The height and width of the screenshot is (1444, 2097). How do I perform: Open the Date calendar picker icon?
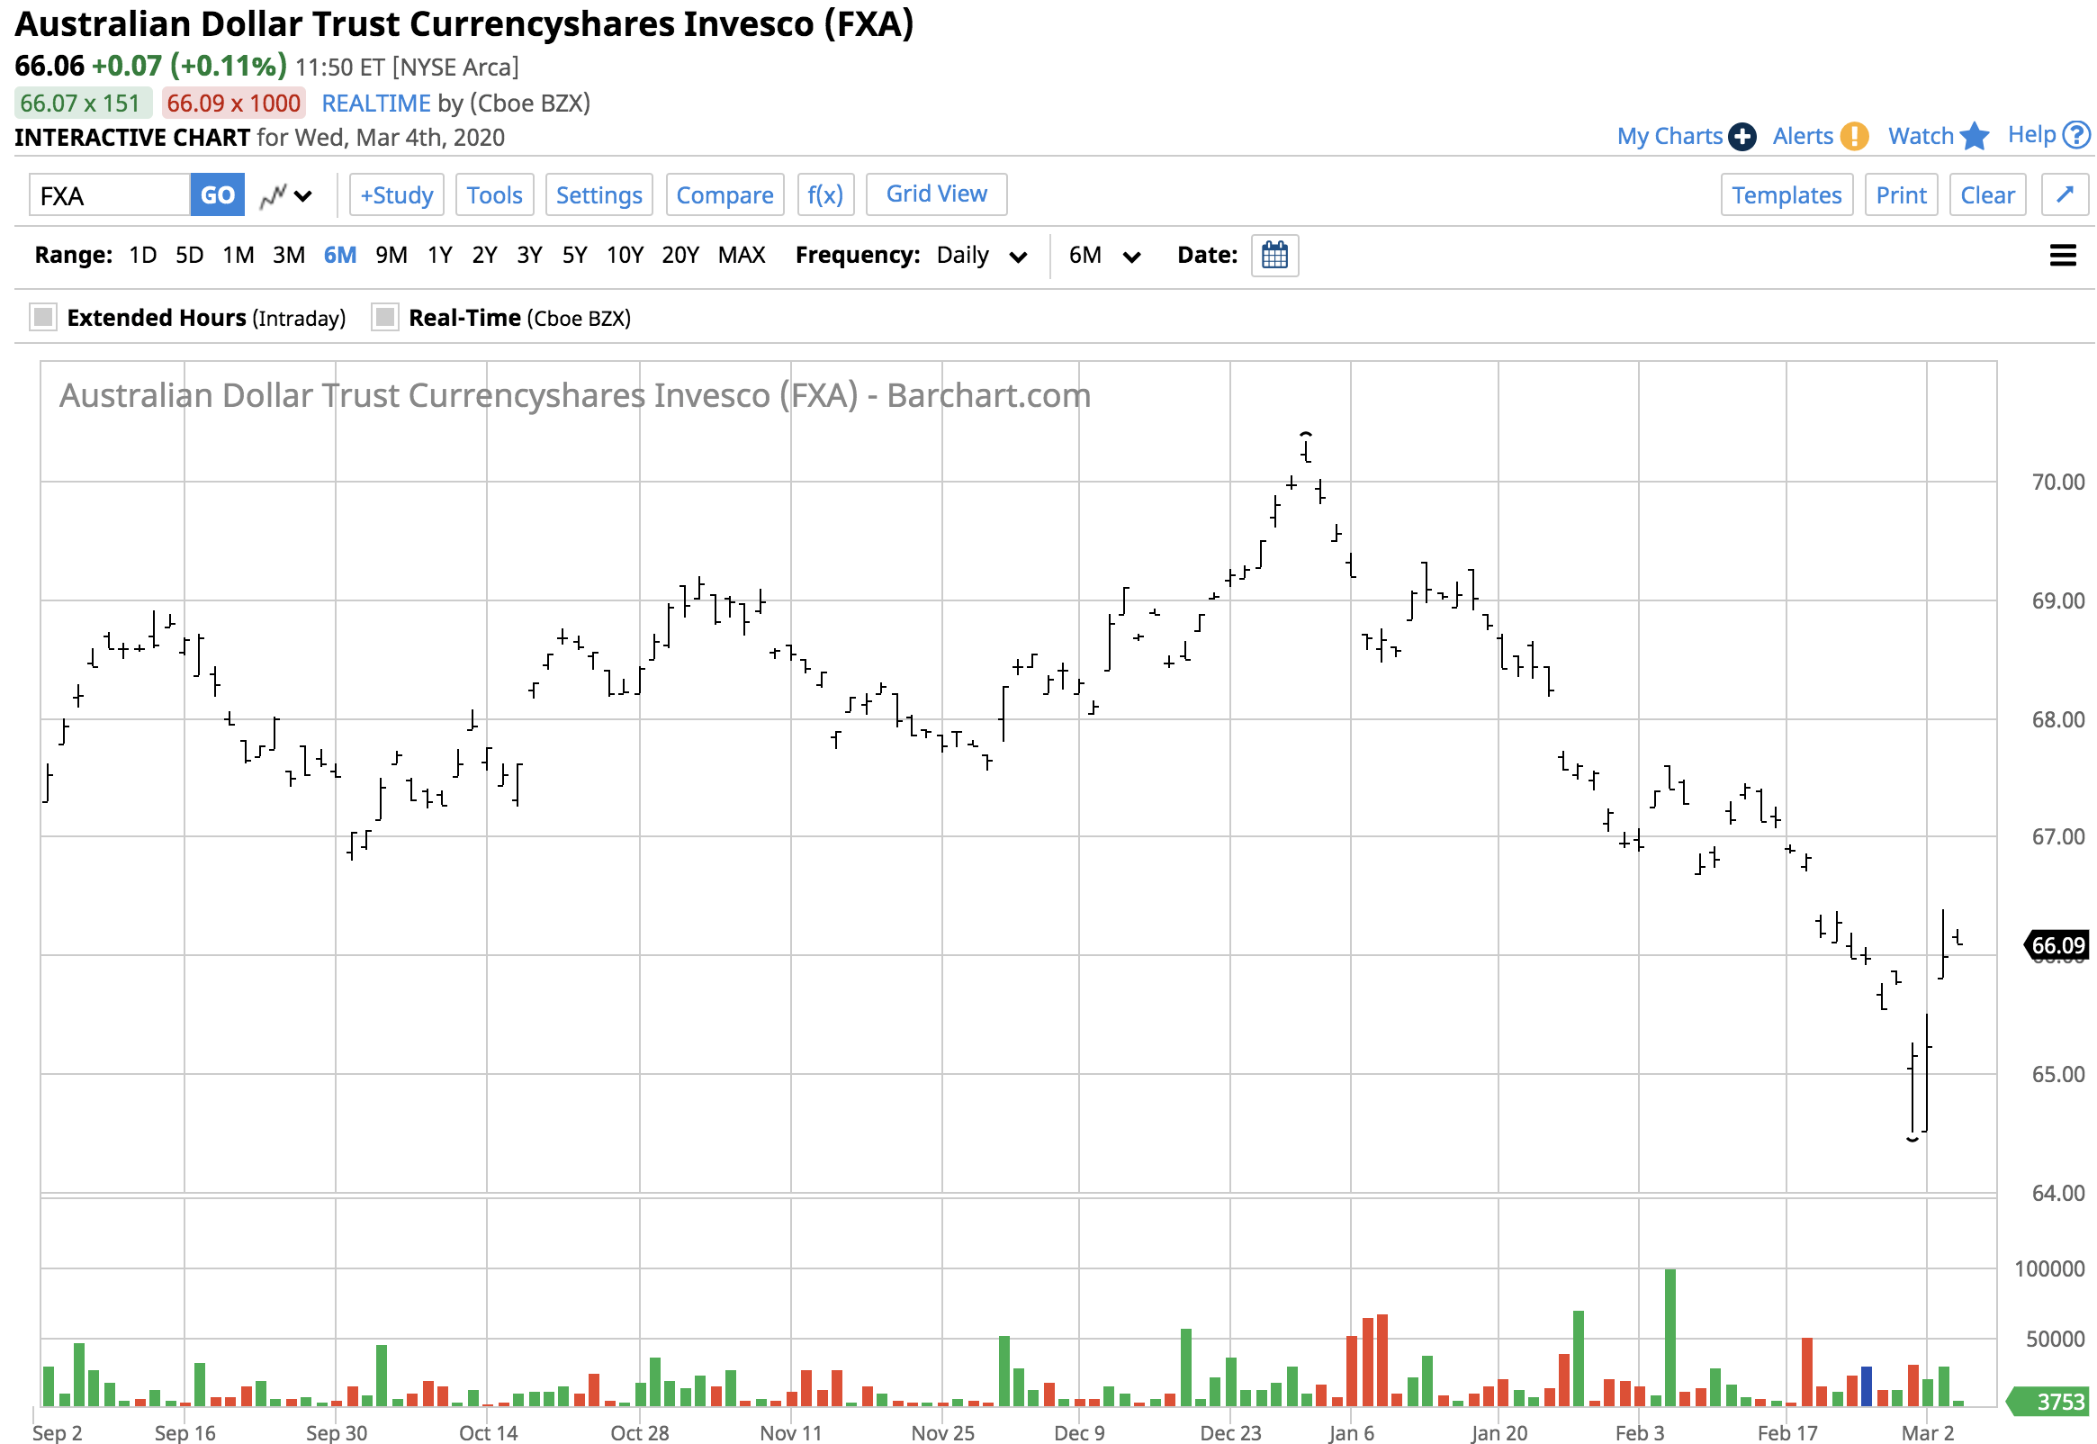(x=1274, y=255)
